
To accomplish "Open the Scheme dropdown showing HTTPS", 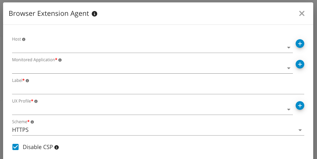I will coord(300,130).
